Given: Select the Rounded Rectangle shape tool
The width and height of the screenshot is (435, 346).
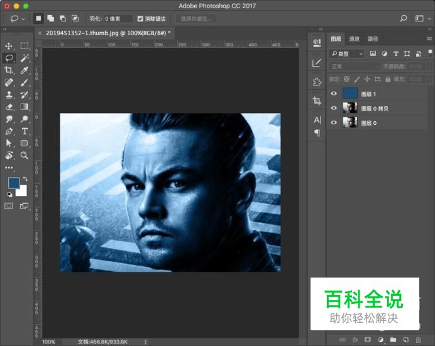Looking at the screenshot, I should tap(25, 143).
